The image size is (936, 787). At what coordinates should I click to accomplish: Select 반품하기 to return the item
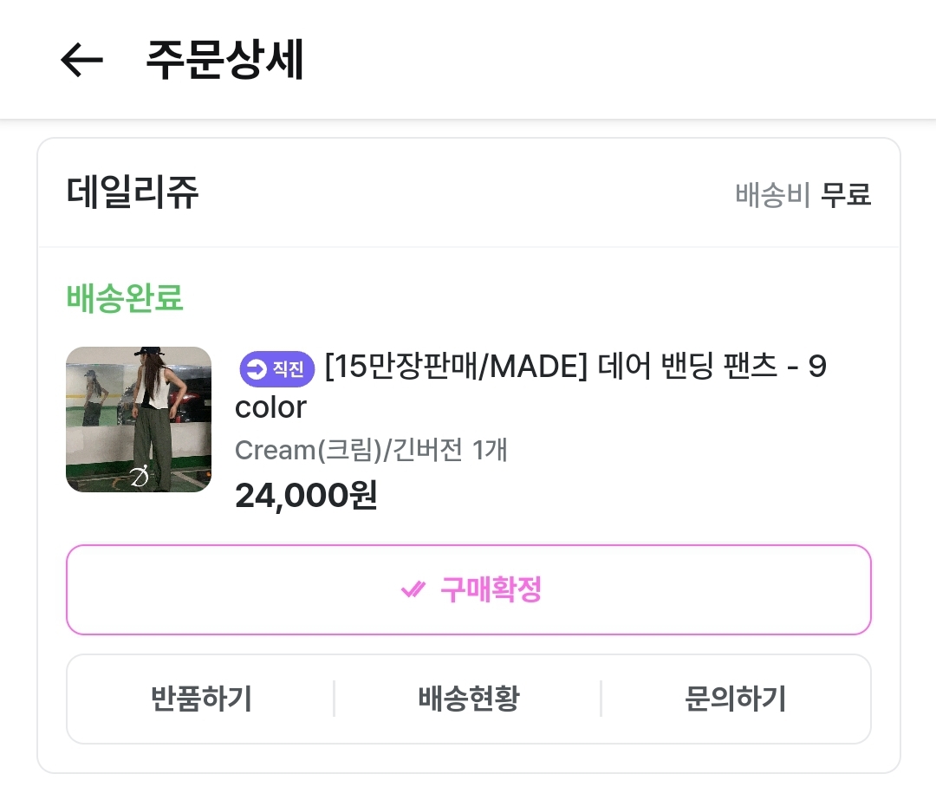[201, 699]
